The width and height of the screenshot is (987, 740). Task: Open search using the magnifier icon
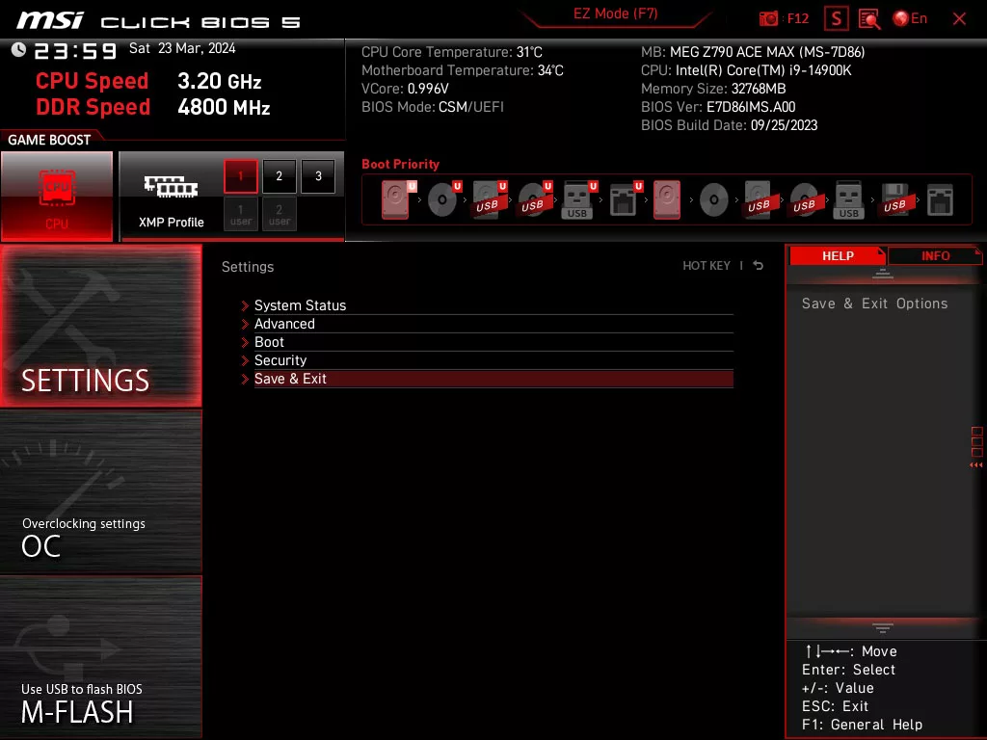(867, 17)
